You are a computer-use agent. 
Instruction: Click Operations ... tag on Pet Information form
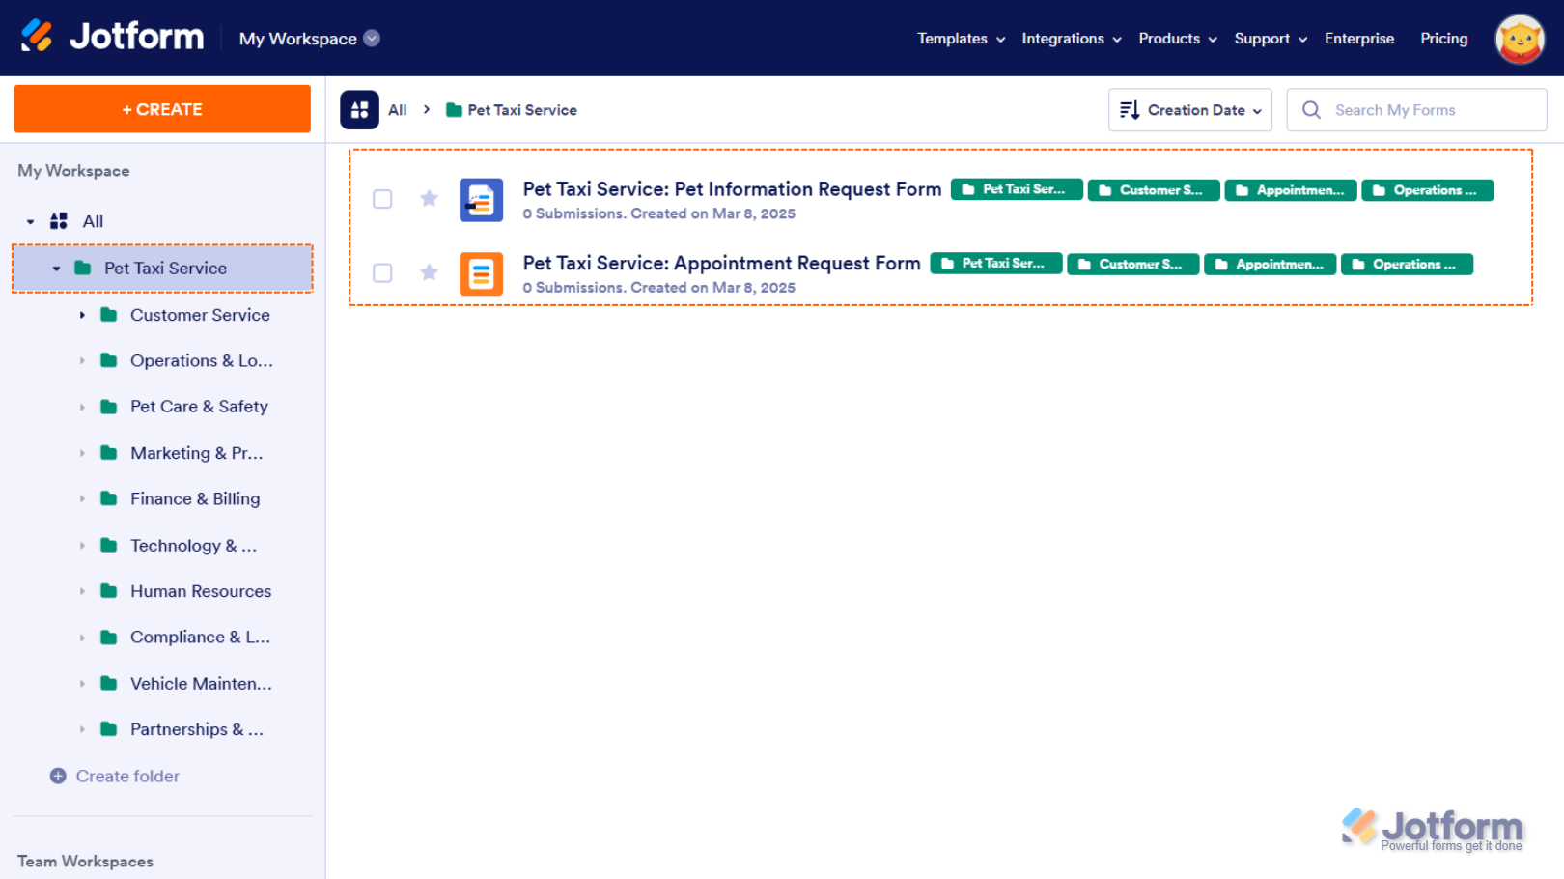(1428, 190)
